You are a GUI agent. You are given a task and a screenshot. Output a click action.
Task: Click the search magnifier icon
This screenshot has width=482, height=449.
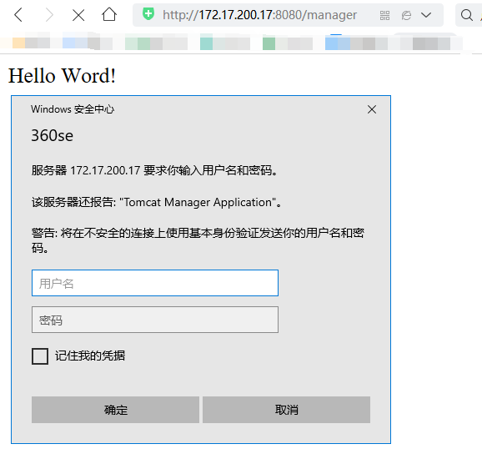click(x=467, y=15)
